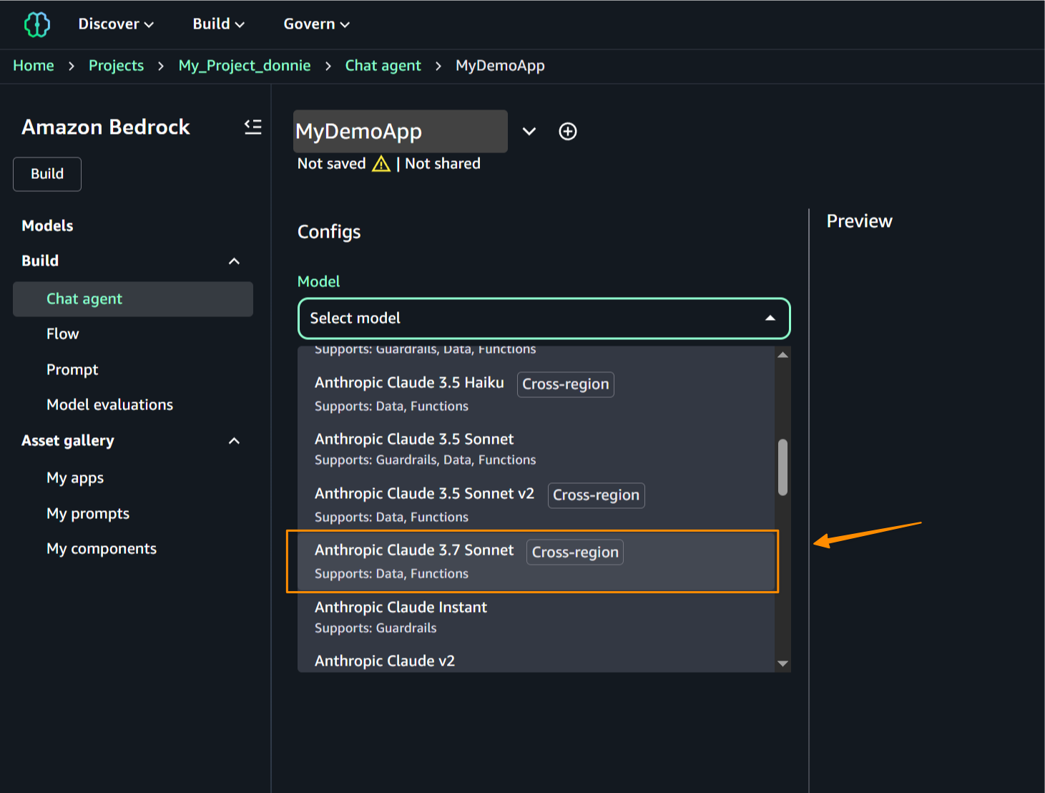Image resolution: width=1045 pixels, height=793 pixels.
Task: Open the Build menu in top bar
Action: [x=218, y=24]
